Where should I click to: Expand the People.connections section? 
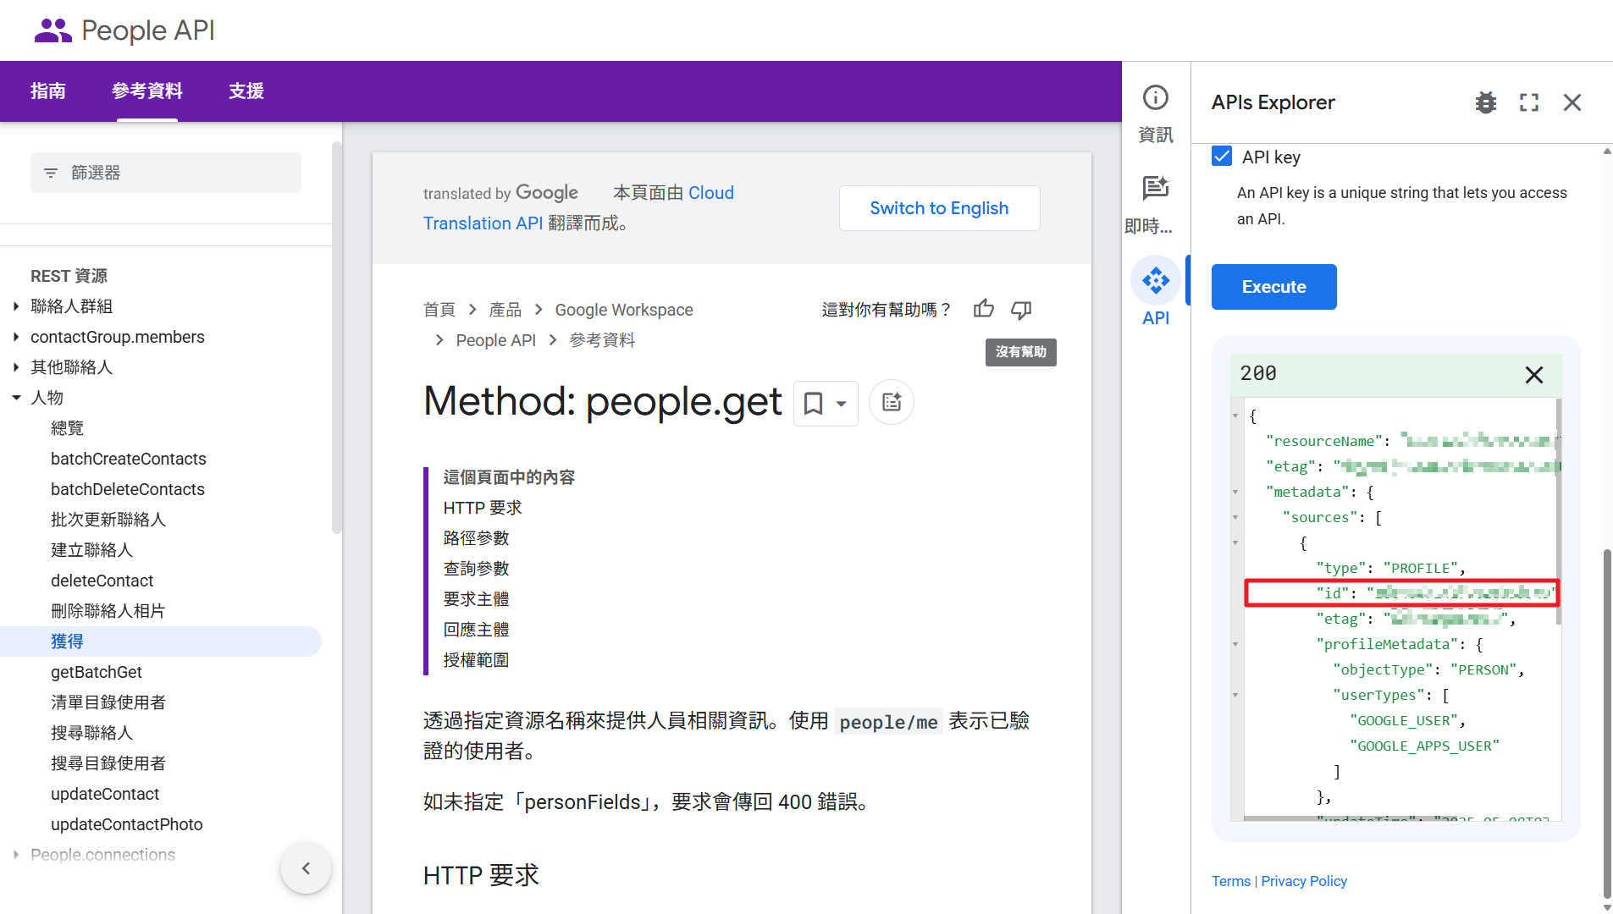(16, 855)
